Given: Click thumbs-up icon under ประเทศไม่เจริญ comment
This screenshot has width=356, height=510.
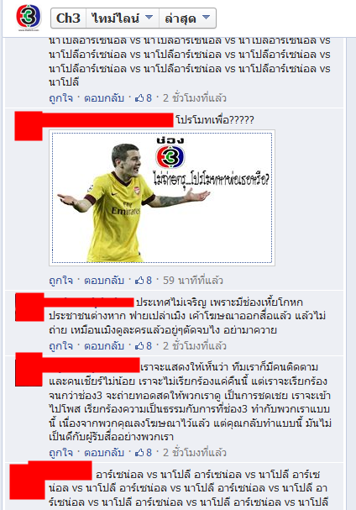Looking at the screenshot, I should tap(139, 346).
